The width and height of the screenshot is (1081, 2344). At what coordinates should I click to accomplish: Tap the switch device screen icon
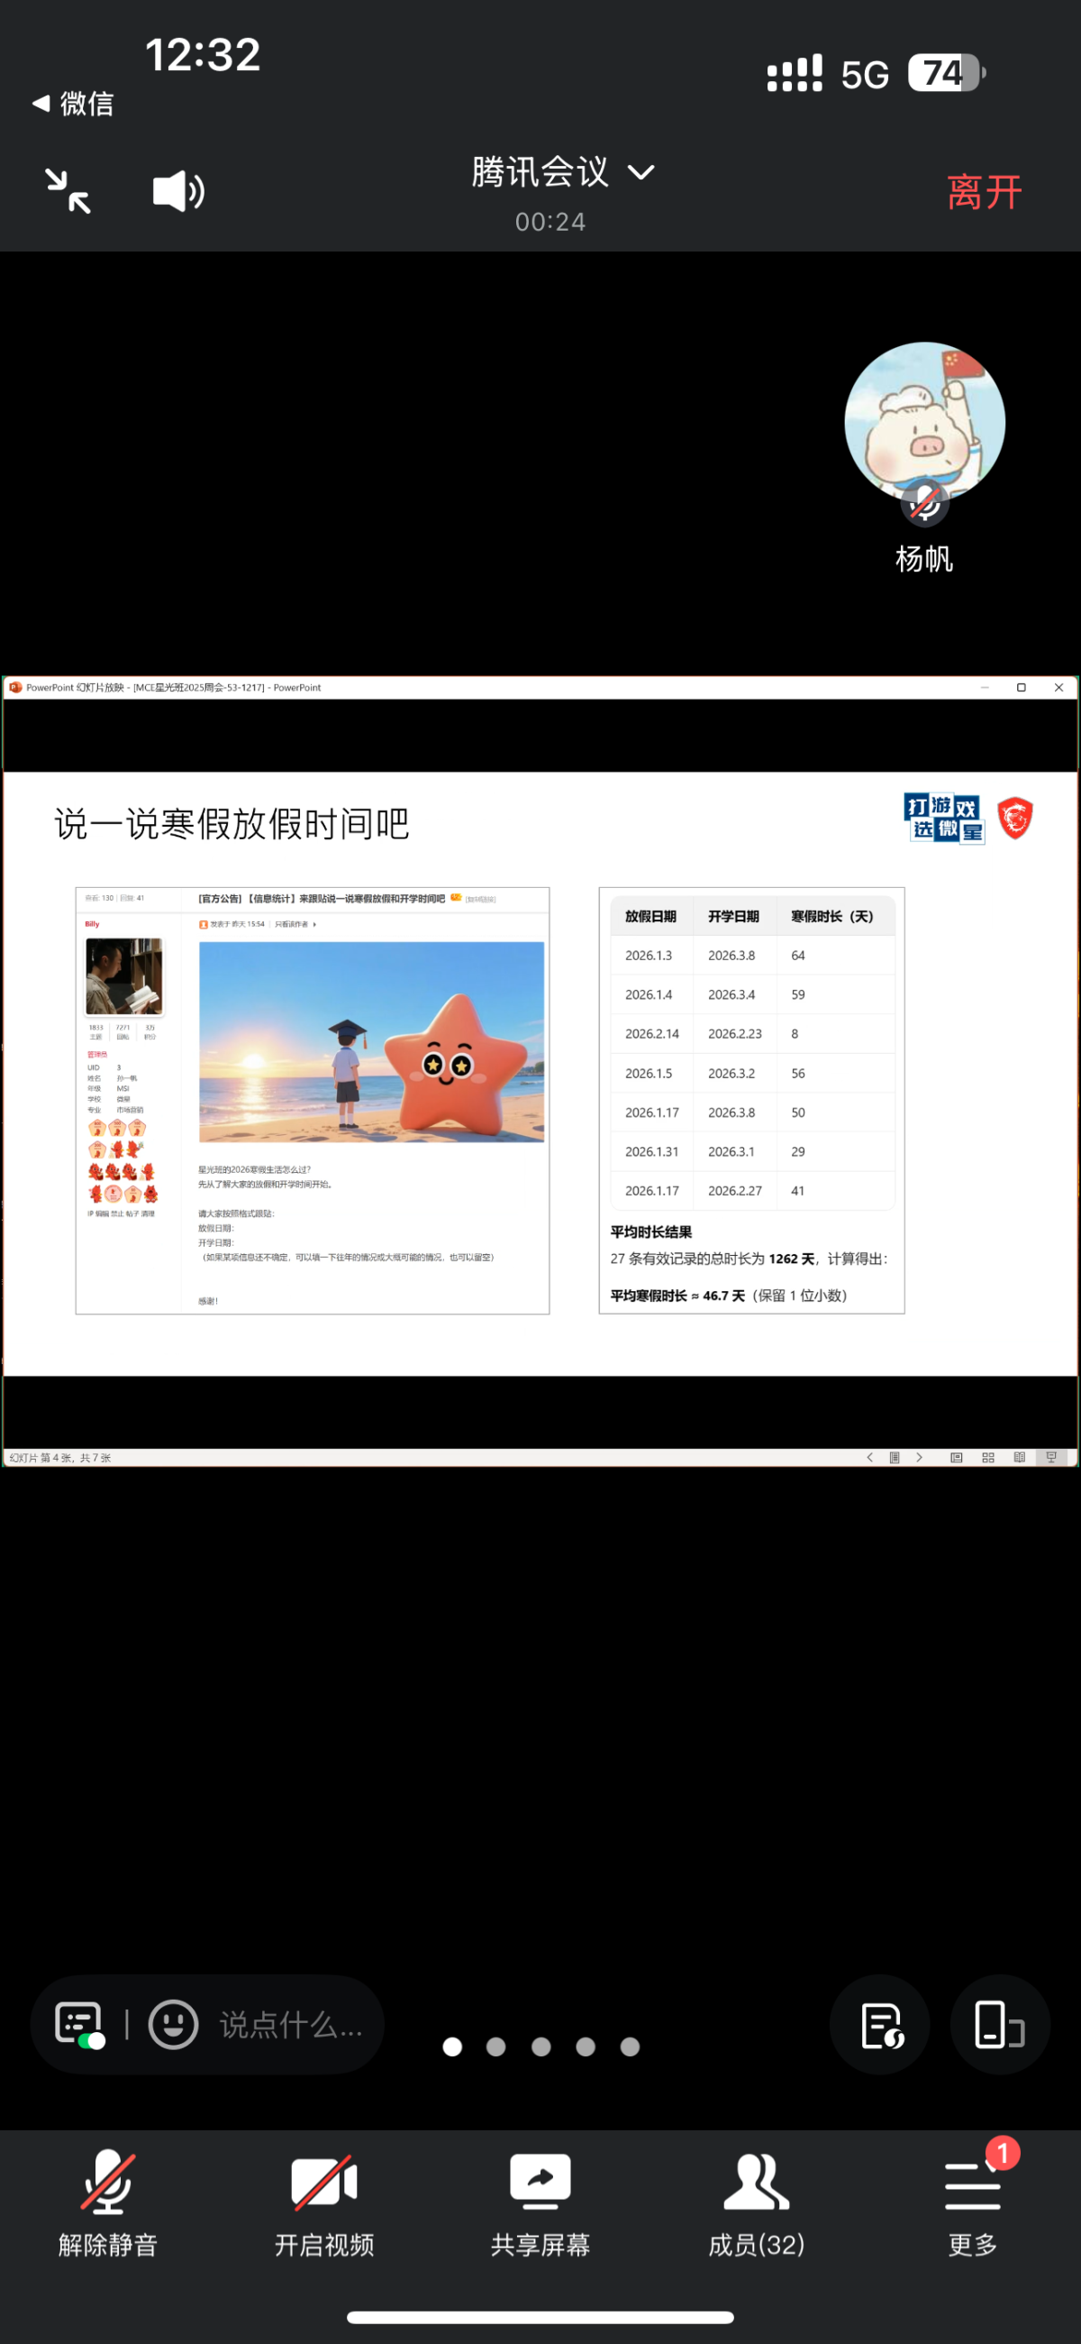(x=999, y=2025)
